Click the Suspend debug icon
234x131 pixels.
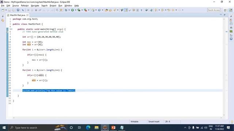click(32, 10)
